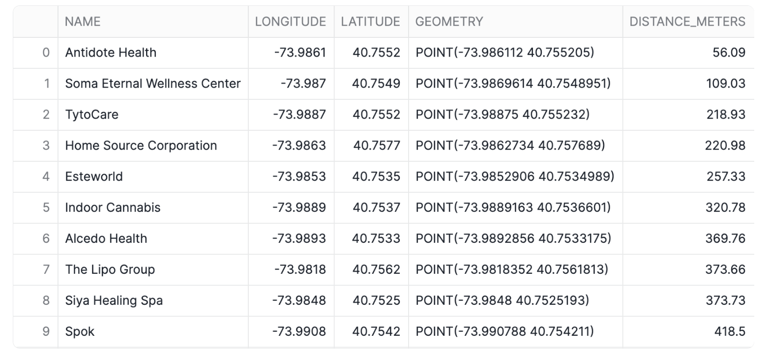Image resolution: width=770 pixels, height=355 pixels.
Task: Click the LATITUDE column header
Action: coord(370,22)
